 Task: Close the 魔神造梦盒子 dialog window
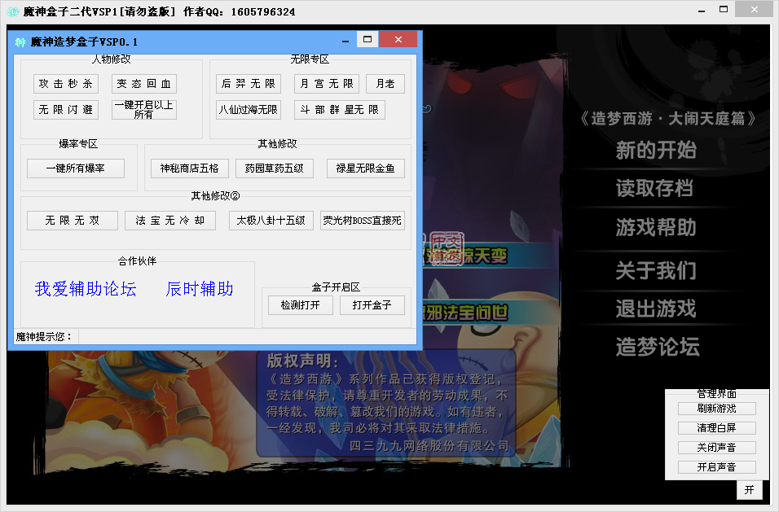[x=398, y=40]
